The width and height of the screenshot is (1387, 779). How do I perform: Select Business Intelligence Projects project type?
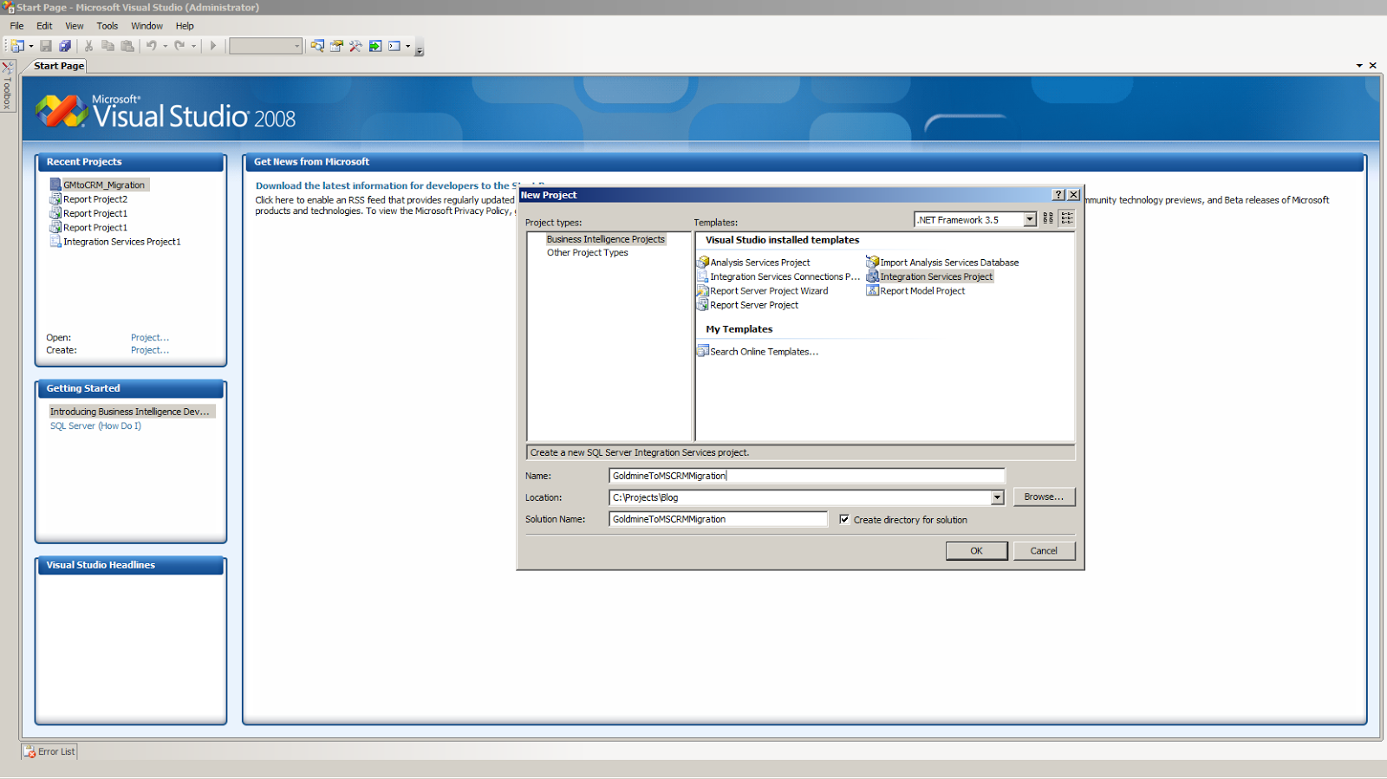tap(605, 239)
